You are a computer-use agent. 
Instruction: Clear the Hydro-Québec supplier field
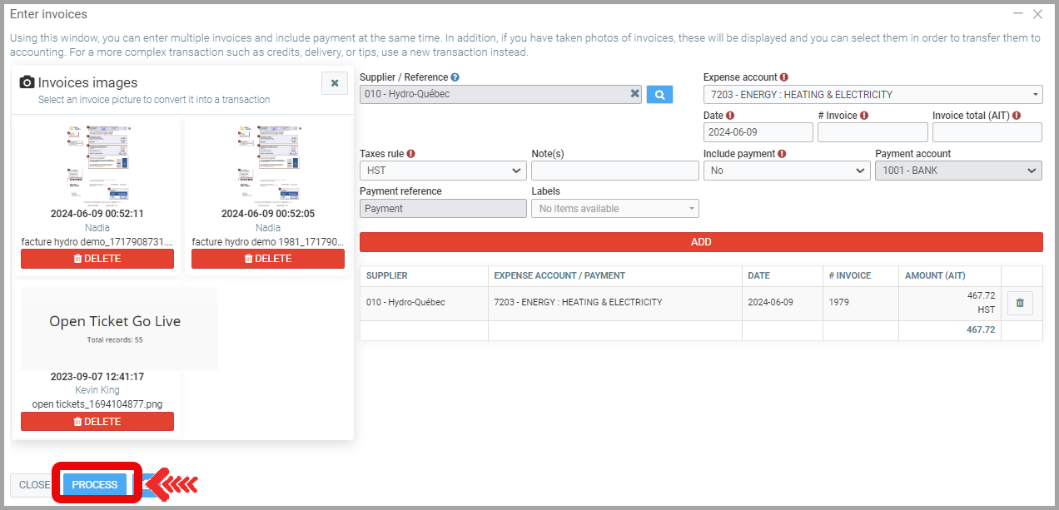pos(634,94)
